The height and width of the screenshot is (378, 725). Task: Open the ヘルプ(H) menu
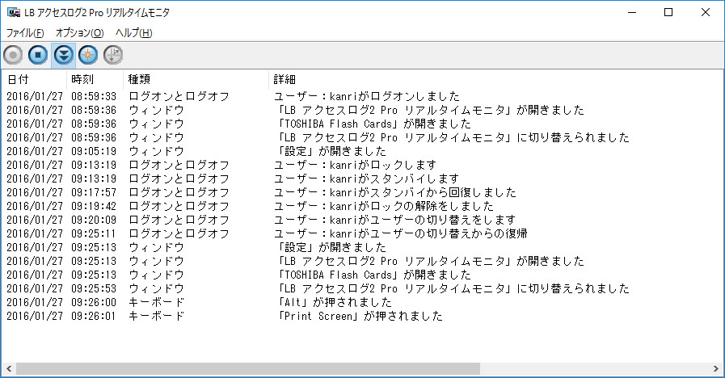point(133,33)
